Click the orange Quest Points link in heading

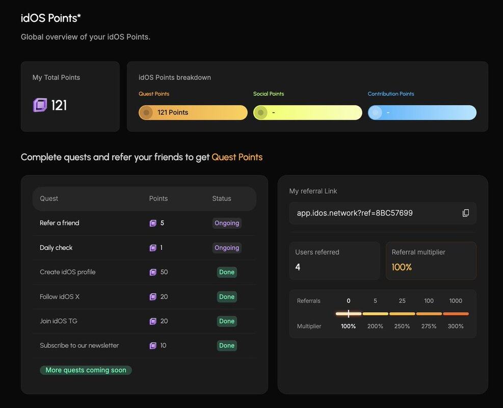click(x=237, y=157)
